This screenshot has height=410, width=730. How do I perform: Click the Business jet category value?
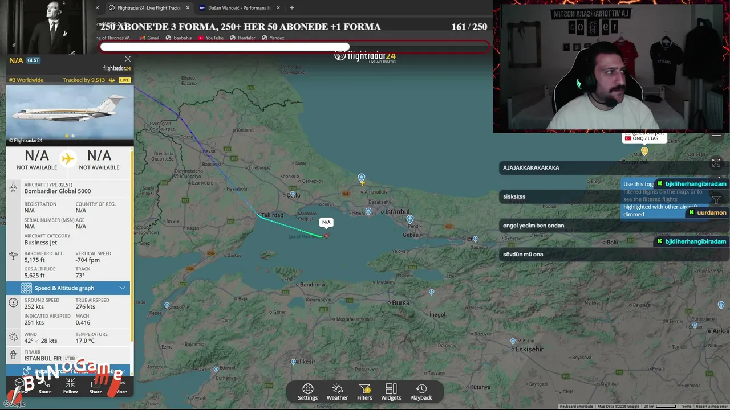click(40, 243)
